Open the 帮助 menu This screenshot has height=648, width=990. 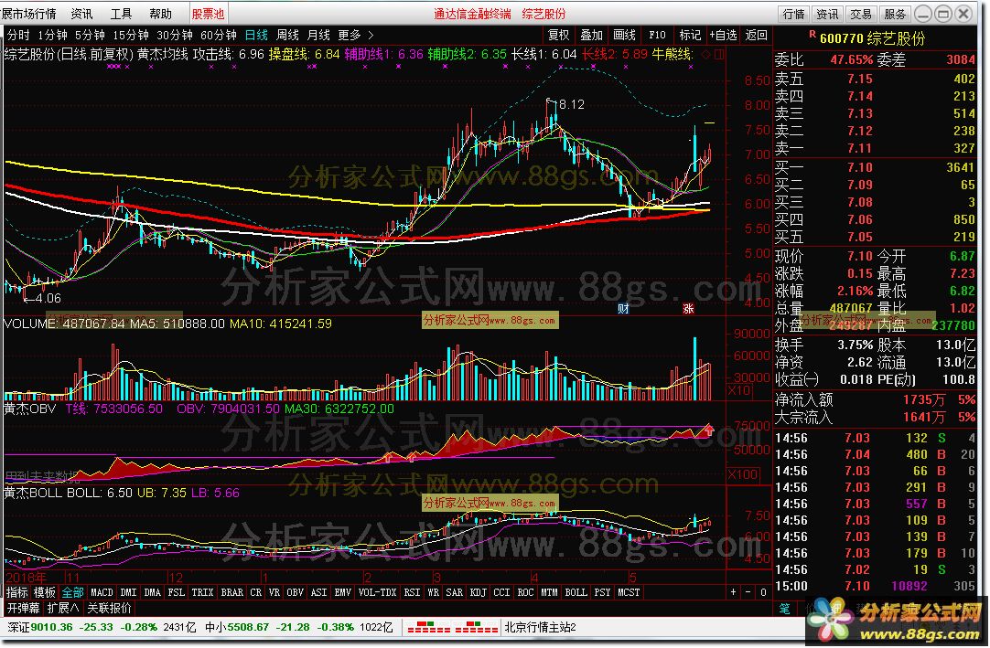click(160, 13)
